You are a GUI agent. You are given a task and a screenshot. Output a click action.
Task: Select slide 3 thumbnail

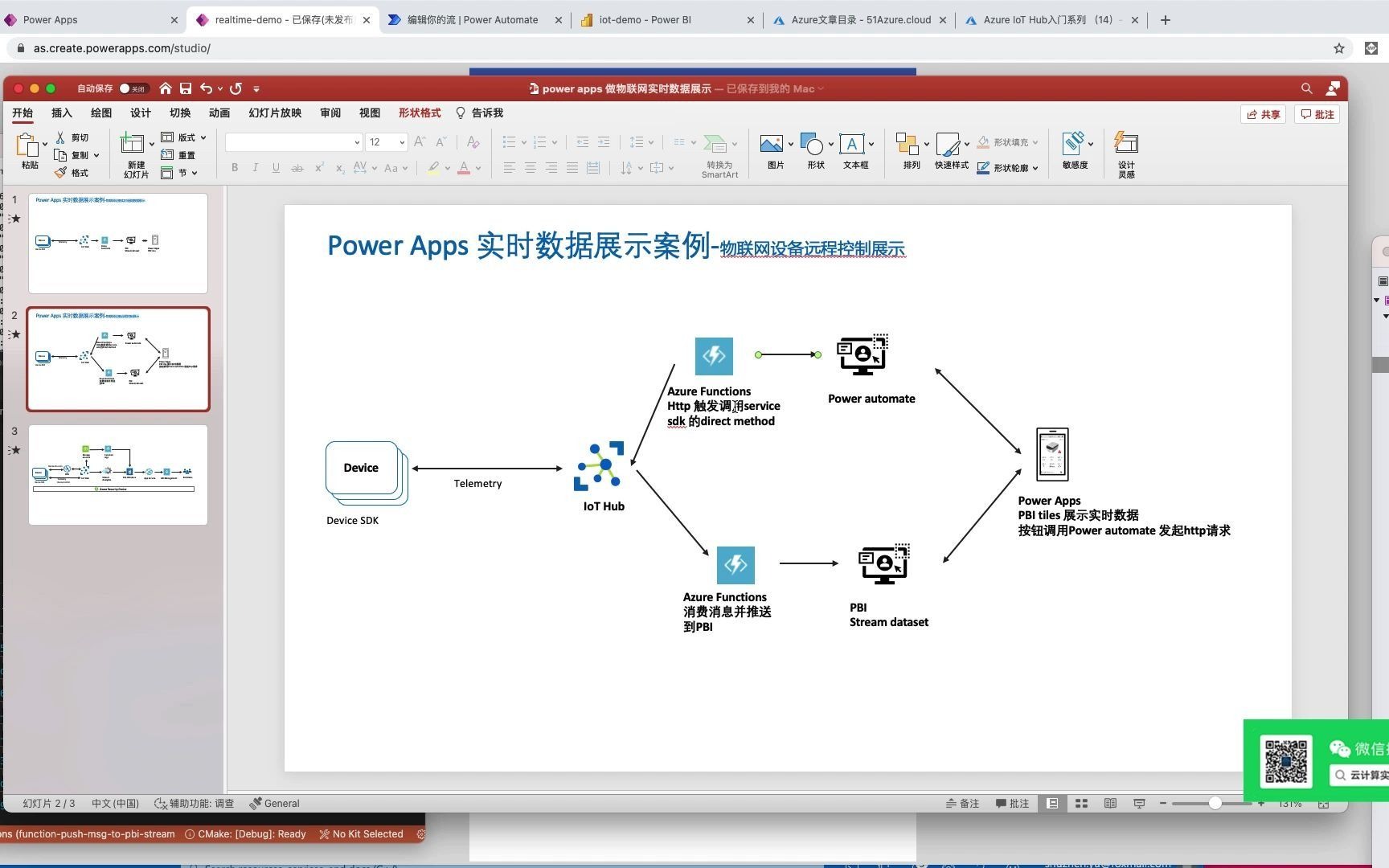pyautogui.click(x=118, y=475)
